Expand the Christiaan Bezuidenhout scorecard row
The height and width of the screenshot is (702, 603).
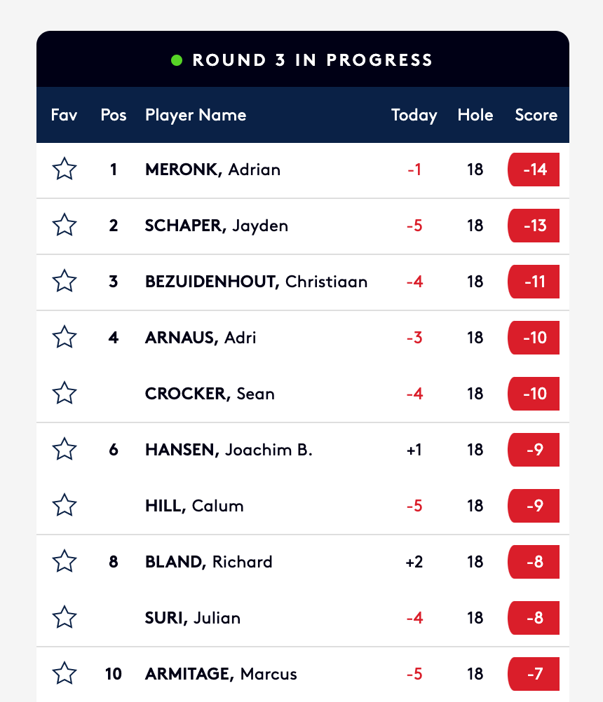click(303, 282)
